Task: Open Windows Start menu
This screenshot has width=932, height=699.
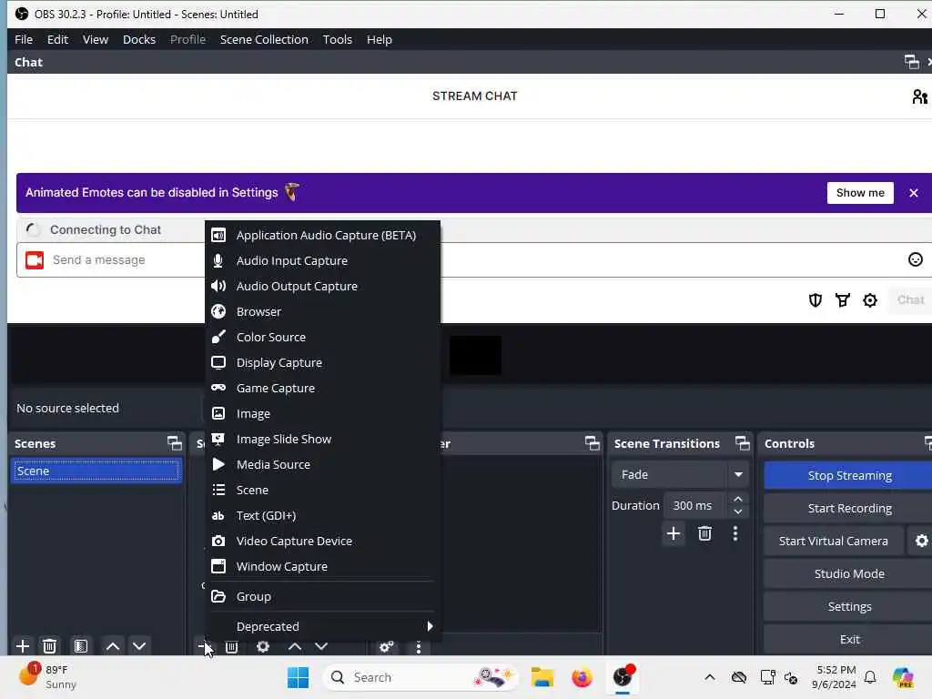Action: 298,677
